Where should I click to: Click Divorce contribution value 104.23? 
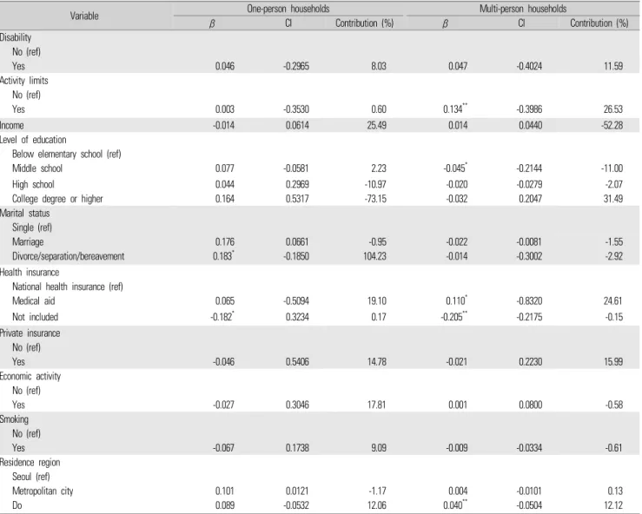click(x=374, y=256)
